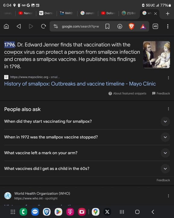Reload the page with refresh icon
Image resolution: width=174 pixels, height=218 pixels.
point(43,26)
